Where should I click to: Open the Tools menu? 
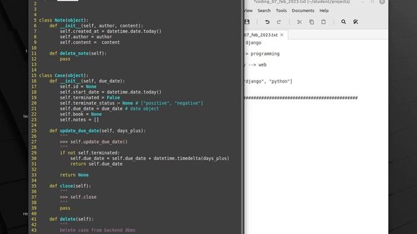[x=281, y=10]
